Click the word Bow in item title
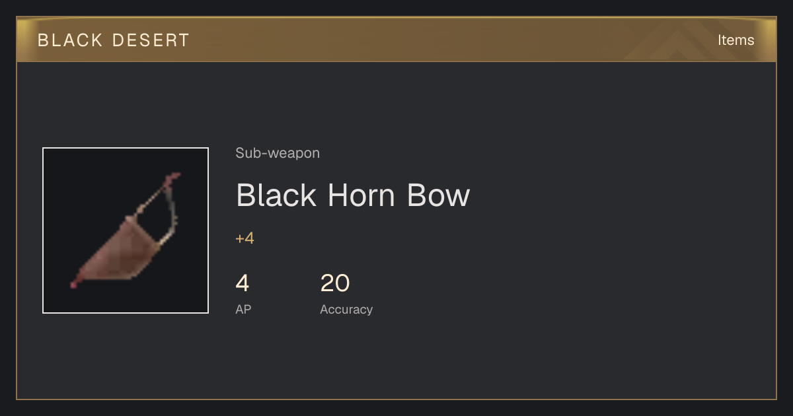This screenshot has height=416, width=793. coord(439,195)
